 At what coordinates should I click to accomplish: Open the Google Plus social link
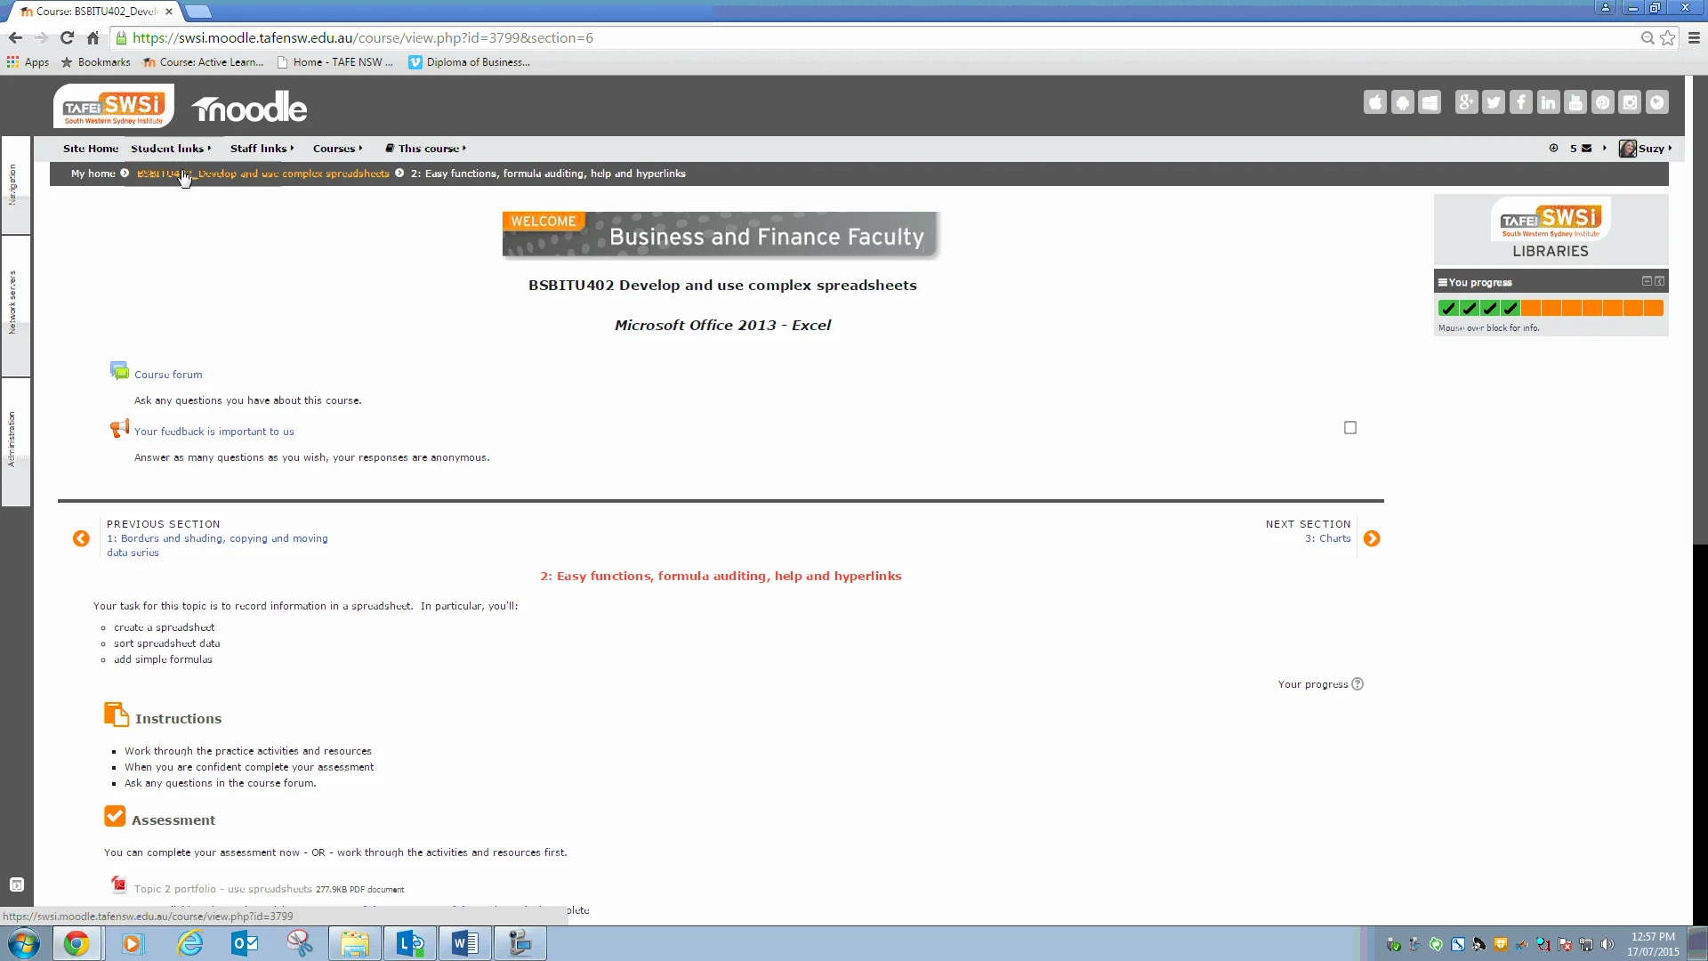tap(1466, 102)
